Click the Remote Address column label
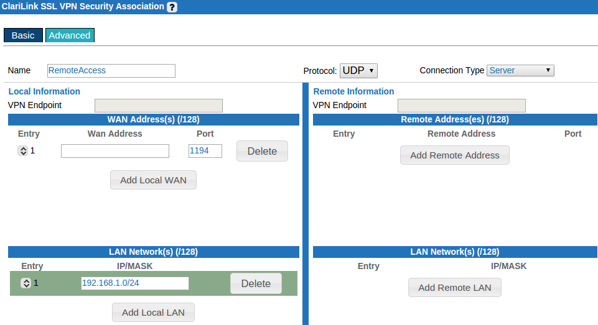Screen dimensions: 598x325 (462, 134)
